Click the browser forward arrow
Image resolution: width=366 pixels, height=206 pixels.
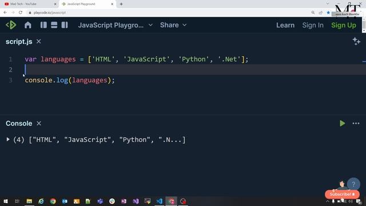(13, 13)
